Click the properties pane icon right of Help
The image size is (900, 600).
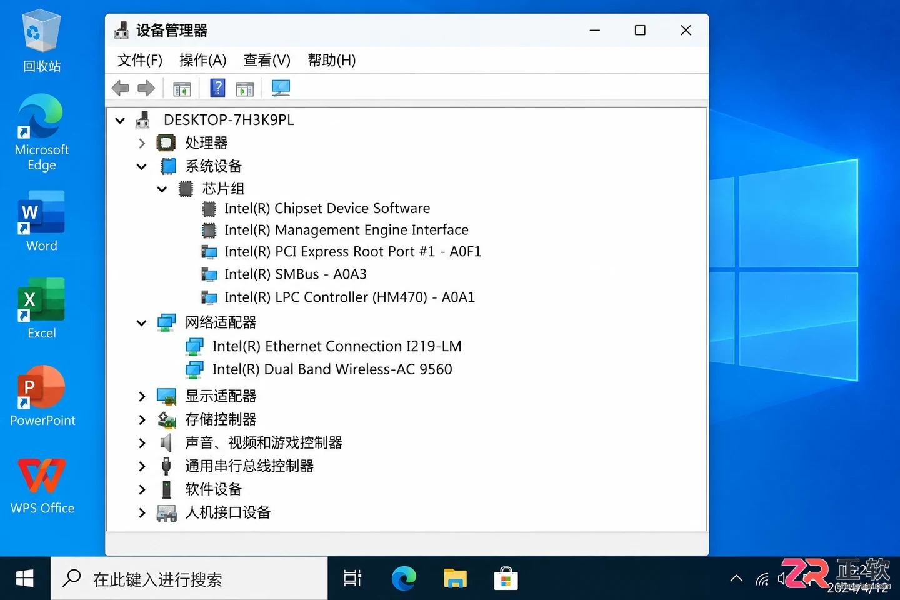coord(245,89)
